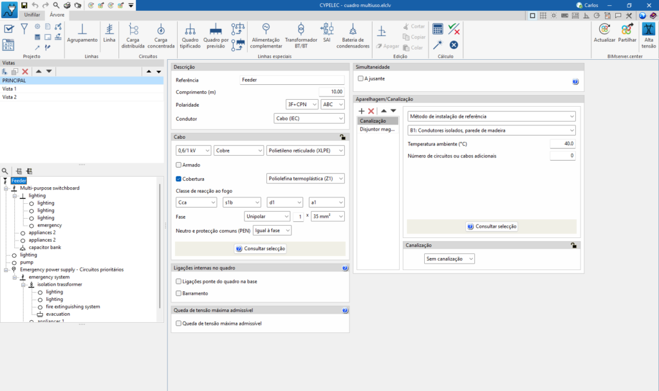Screen dimensions: 659x391
Task: Add a Bateria de condensadores
Action: 353,35
